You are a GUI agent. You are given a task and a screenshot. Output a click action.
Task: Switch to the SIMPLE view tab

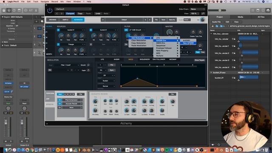click(x=65, y=20)
